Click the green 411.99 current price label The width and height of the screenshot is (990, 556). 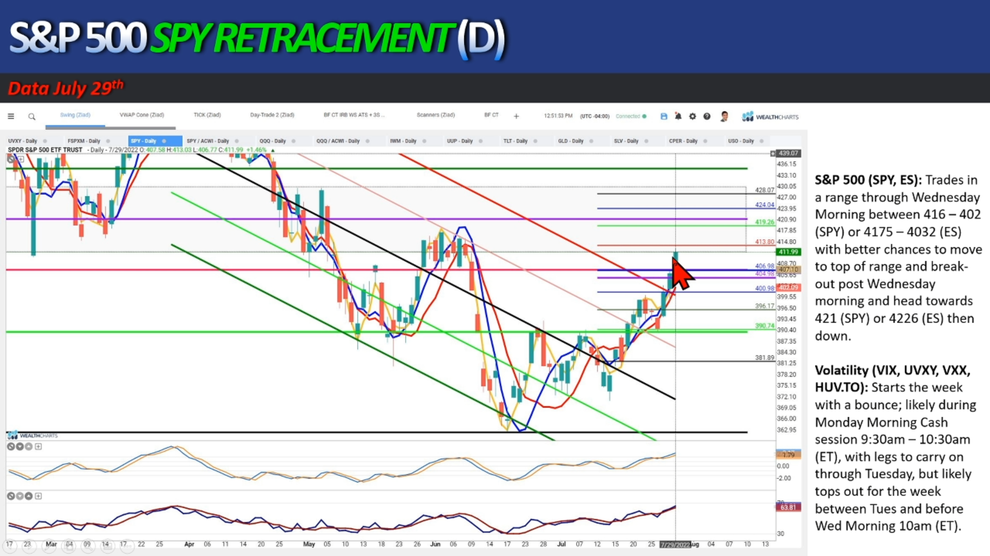click(x=788, y=252)
